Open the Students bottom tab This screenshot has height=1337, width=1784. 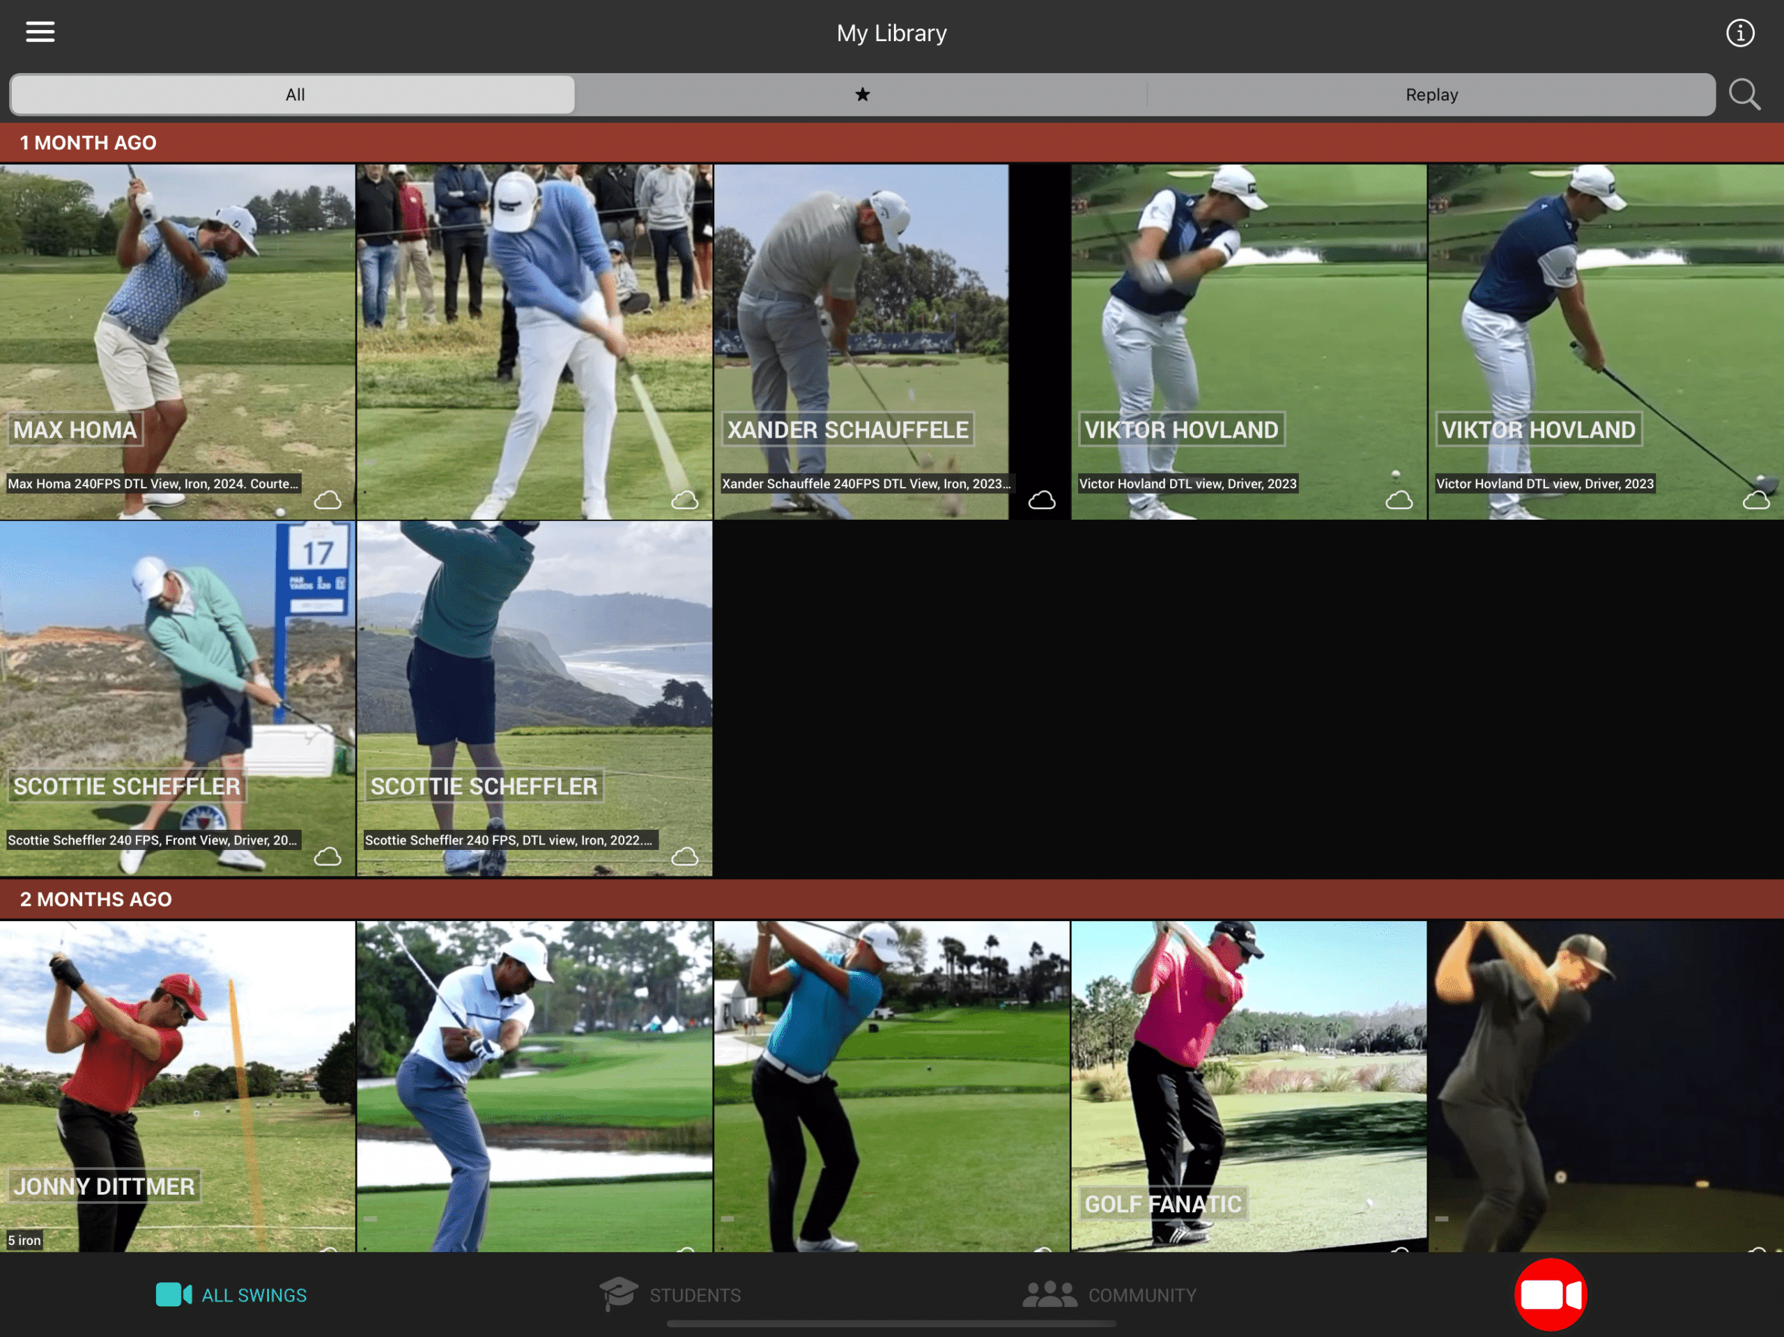click(671, 1295)
